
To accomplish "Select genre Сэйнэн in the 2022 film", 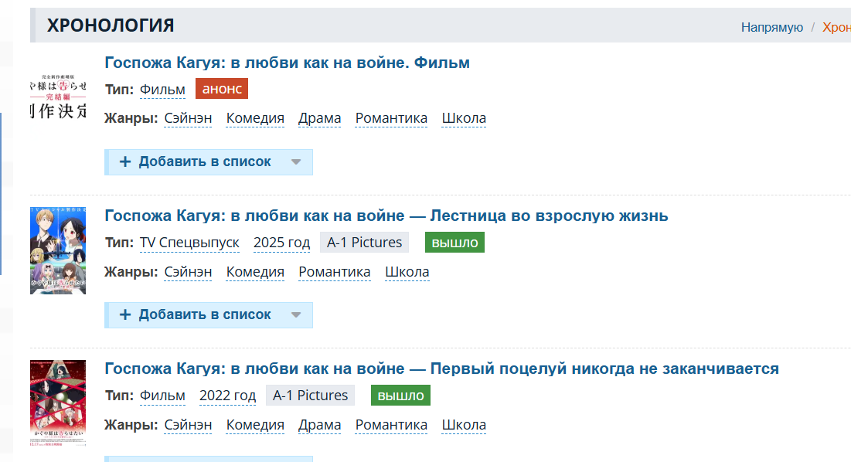I will [x=189, y=425].
